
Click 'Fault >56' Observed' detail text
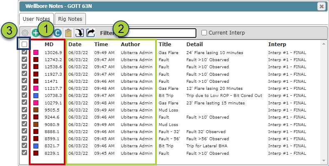[x=208, y=139]
